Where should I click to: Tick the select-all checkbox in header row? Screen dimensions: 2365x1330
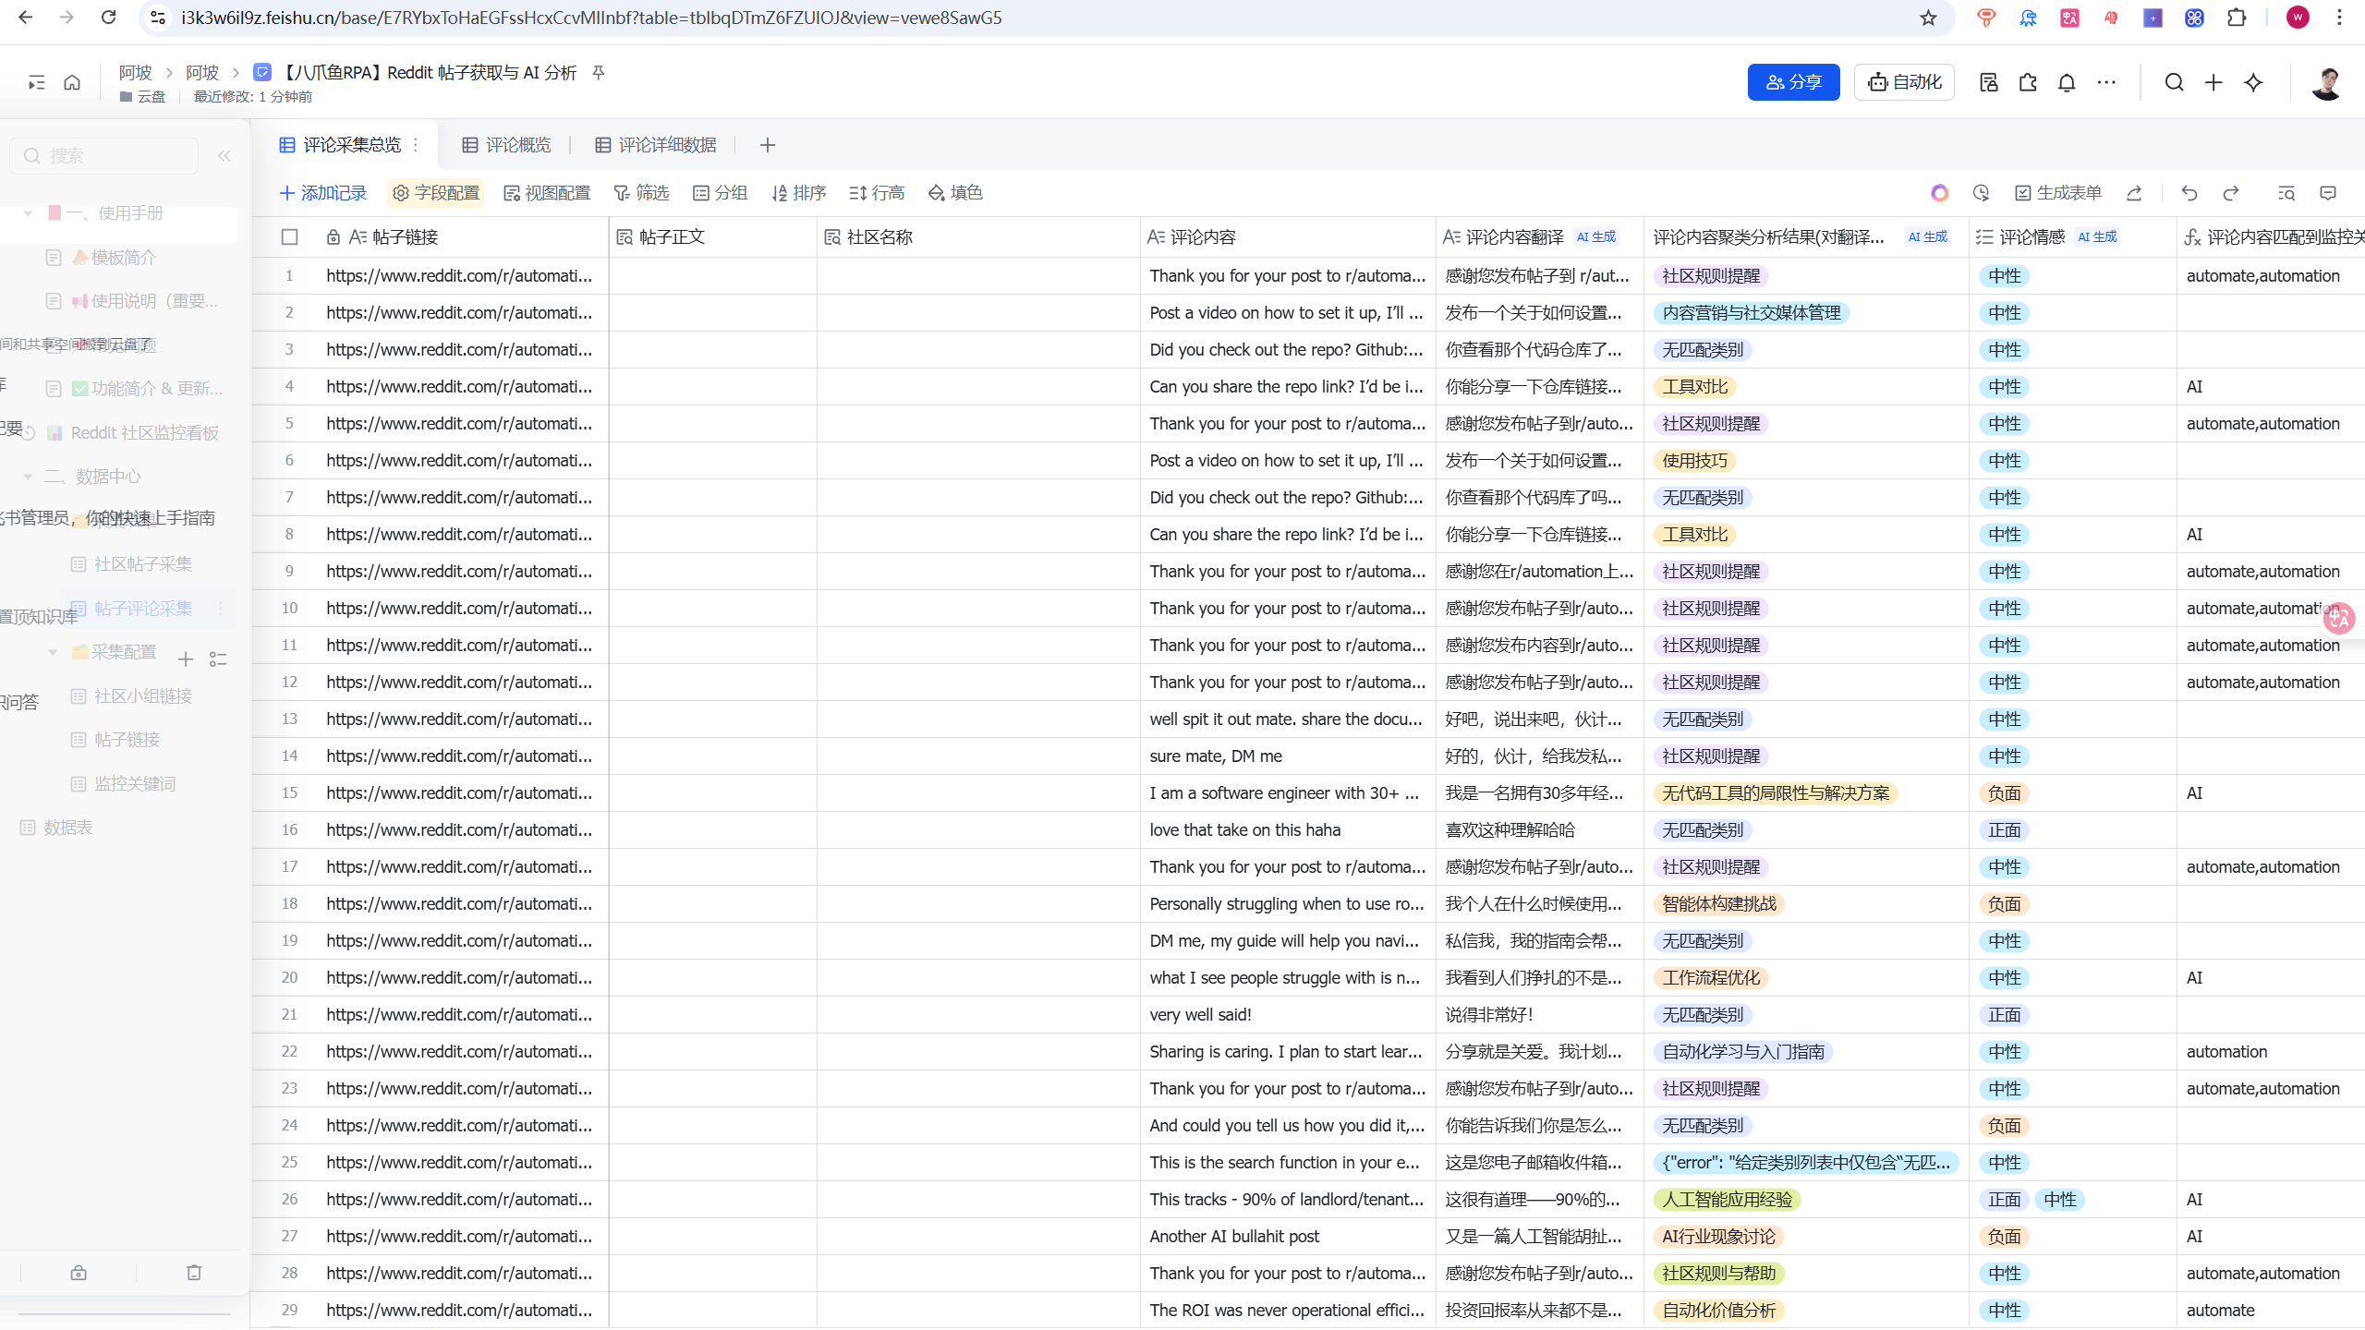point(290,237)
